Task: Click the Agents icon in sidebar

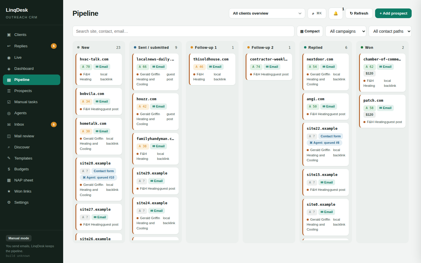Action: [x=9, y=113]
